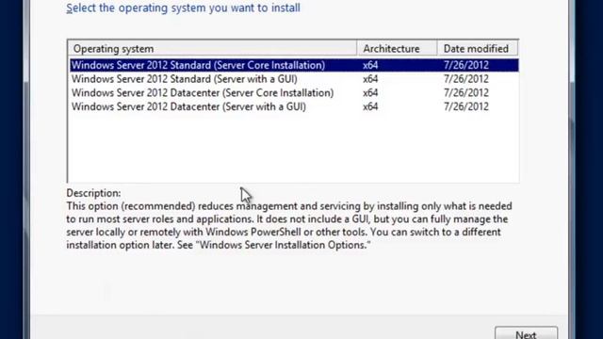The height and width of the screenshot is (339, 603).
Task: Sort by the Architecture column header
Action: 398,49
